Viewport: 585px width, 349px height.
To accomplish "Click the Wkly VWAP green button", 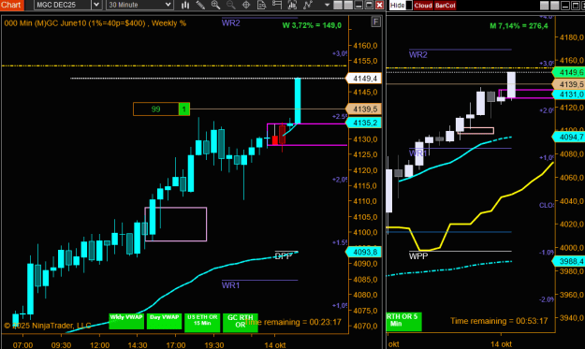I will click(x=126, y=321).
